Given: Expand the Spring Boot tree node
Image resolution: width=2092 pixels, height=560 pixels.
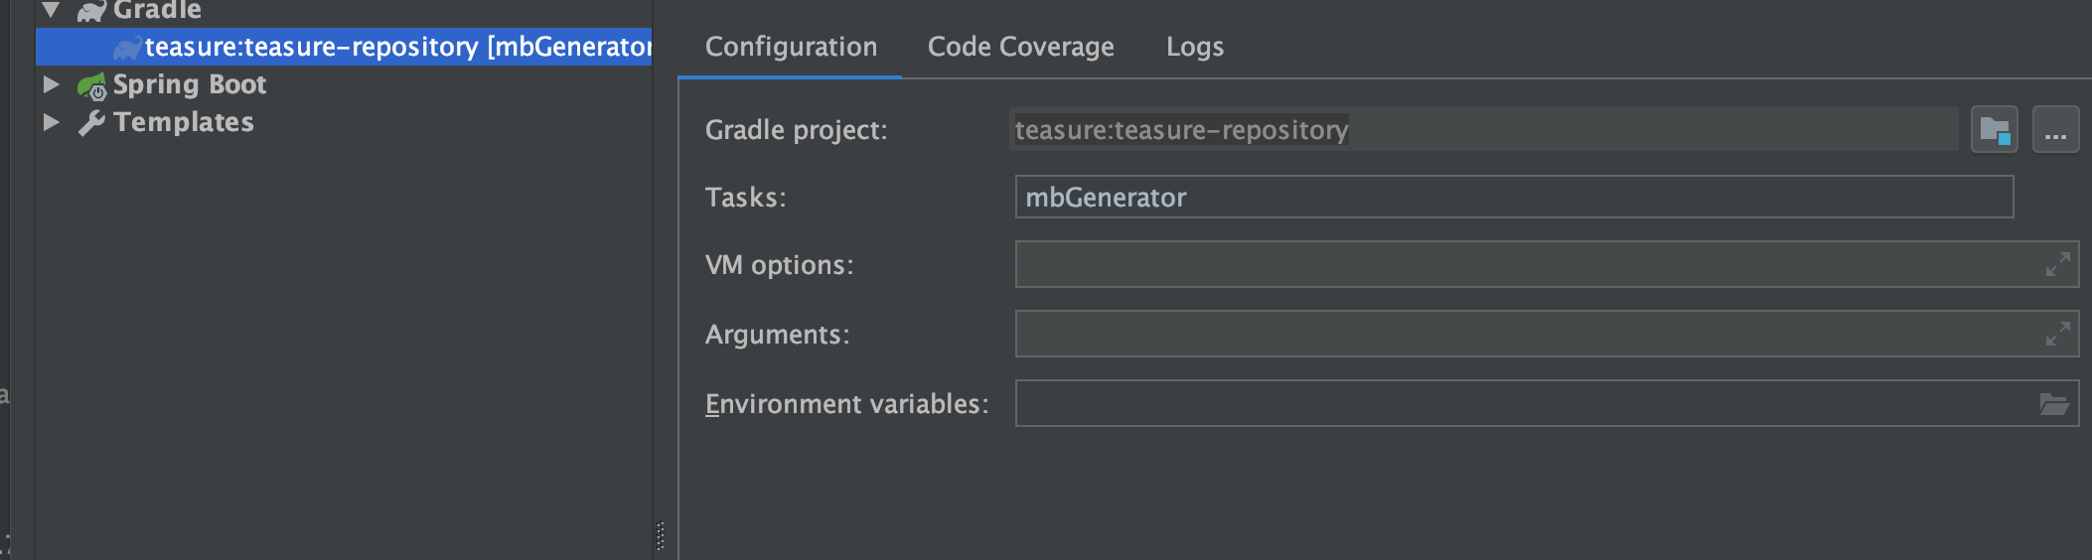Looking at the screenshot, I should 52,85.
